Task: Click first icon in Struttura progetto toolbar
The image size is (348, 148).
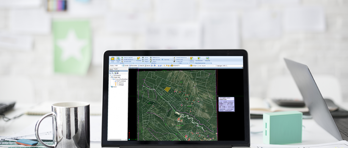Action: click(x=110, y=73)
